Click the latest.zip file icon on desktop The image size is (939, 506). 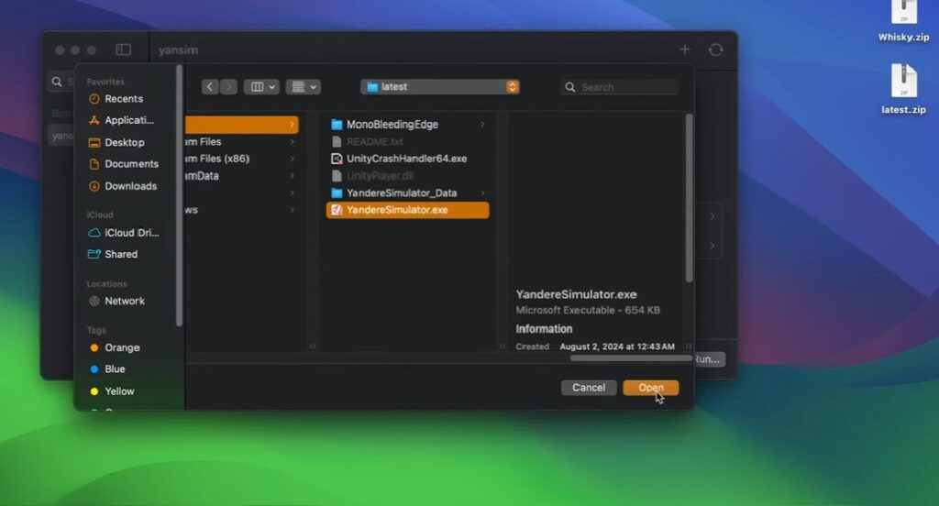[x=903, y=81]
